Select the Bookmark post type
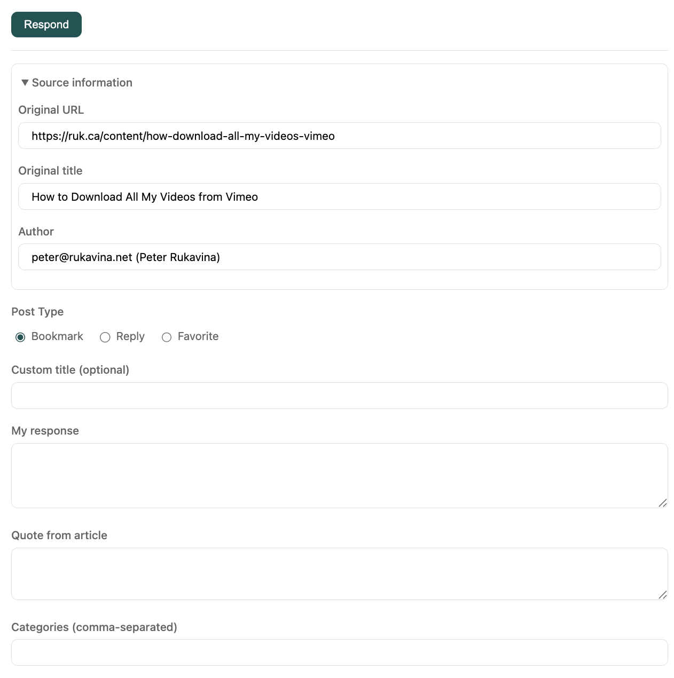 20,337
